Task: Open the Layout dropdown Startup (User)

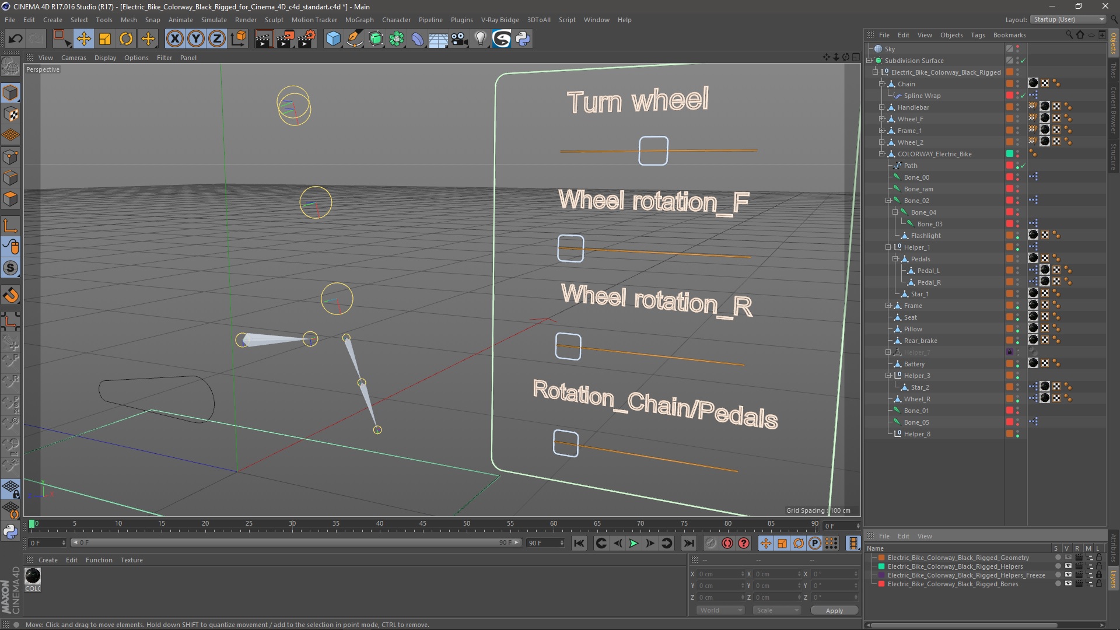Action: [x=1068, y=19]
